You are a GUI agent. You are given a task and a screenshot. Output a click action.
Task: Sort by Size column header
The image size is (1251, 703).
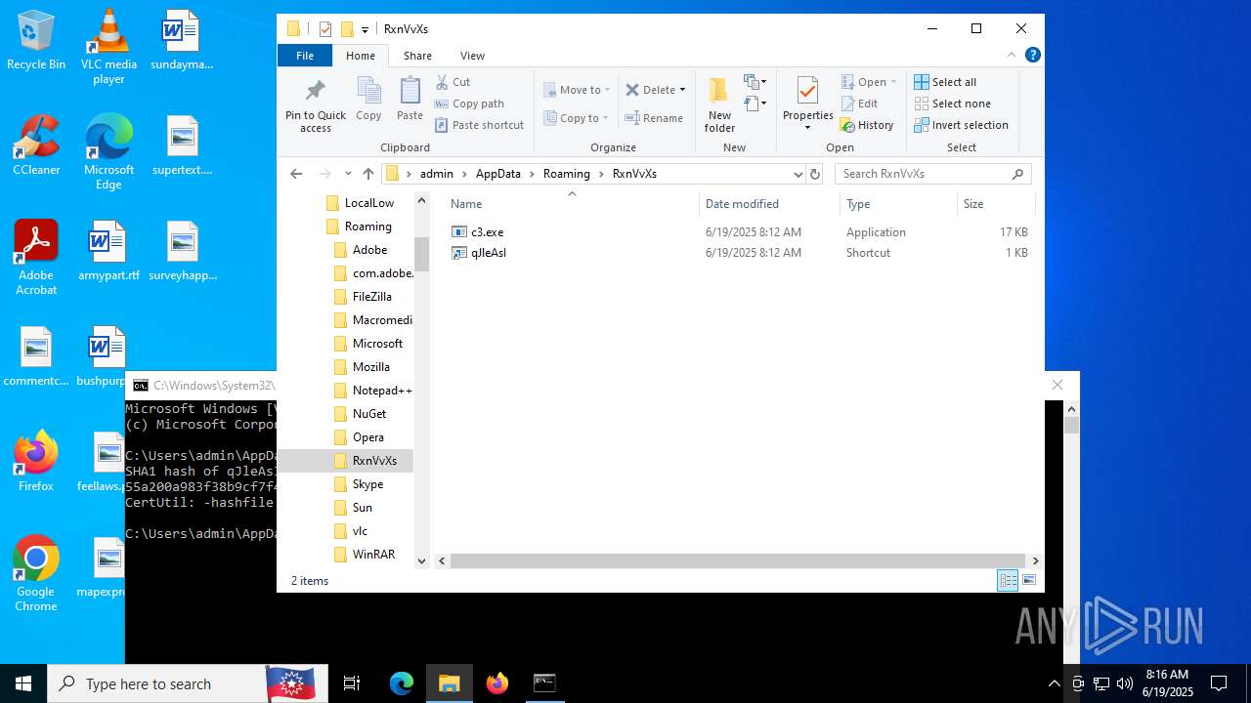click(x=995, y=204)
